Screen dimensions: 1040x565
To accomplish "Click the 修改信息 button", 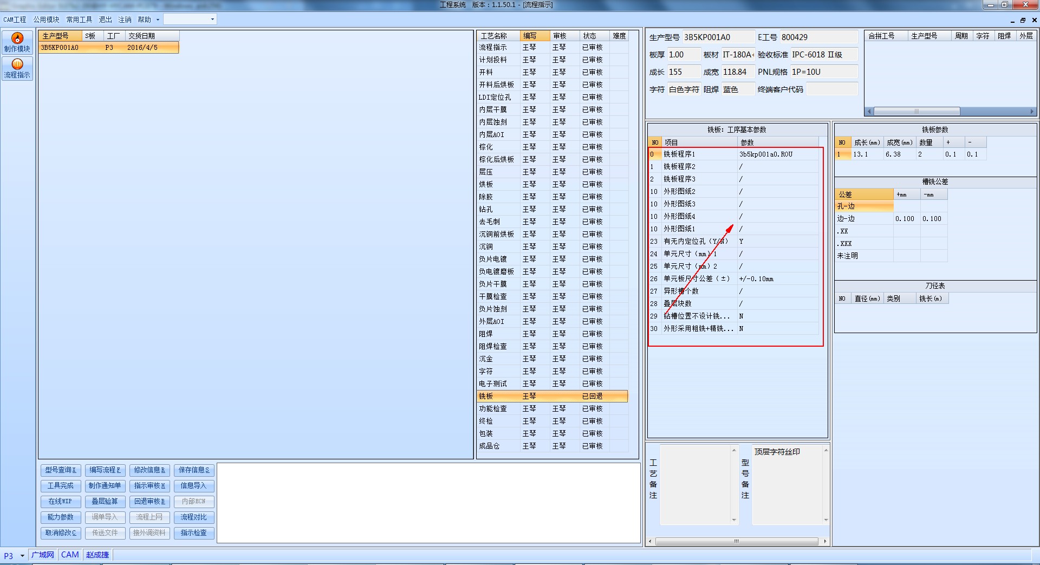I will click(x=149, y=470).
